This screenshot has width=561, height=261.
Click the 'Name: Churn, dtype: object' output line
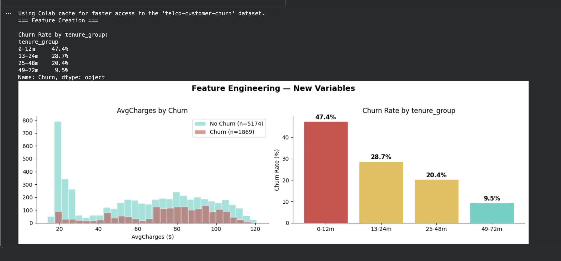pyautogui.click(x=61, y=77)
